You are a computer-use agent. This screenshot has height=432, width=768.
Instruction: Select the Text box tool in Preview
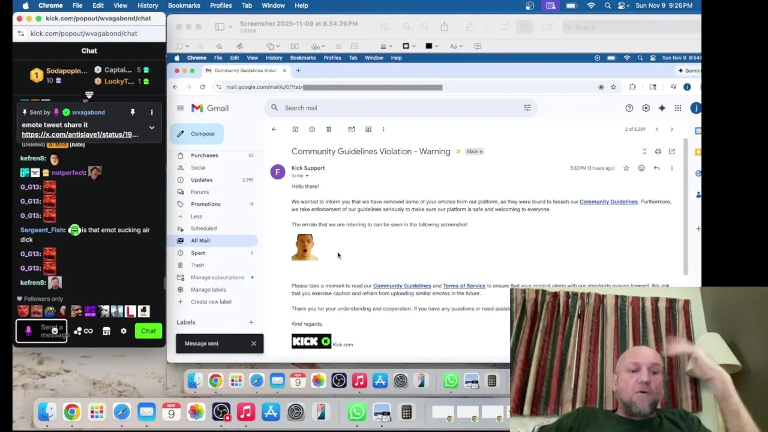295,46
